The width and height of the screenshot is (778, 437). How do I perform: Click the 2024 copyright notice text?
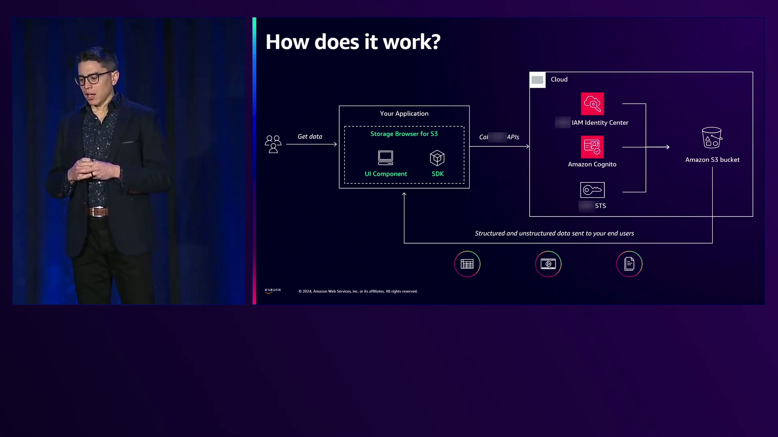click(358, 291)
